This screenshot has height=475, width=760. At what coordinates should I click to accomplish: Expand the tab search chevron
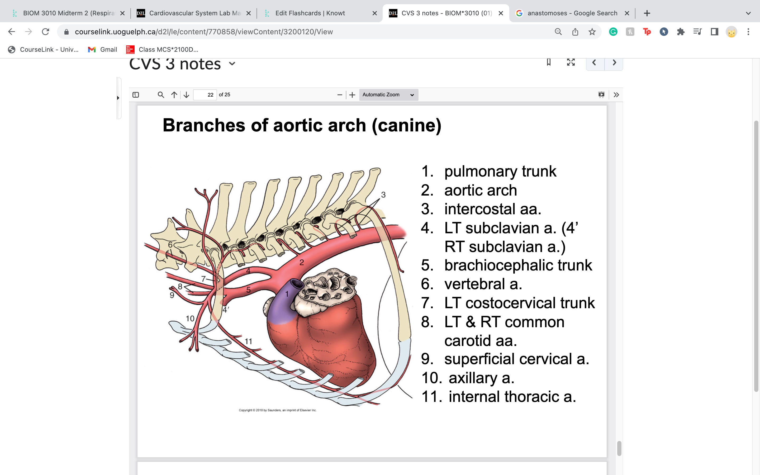click(x=748, y=13)
